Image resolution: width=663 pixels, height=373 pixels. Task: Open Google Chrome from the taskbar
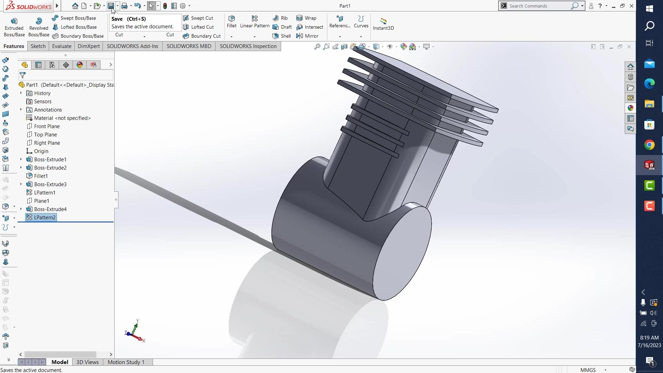(x=649, y=145)
